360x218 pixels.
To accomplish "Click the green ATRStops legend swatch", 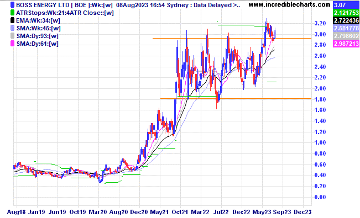I will click(x=12, y=13).
